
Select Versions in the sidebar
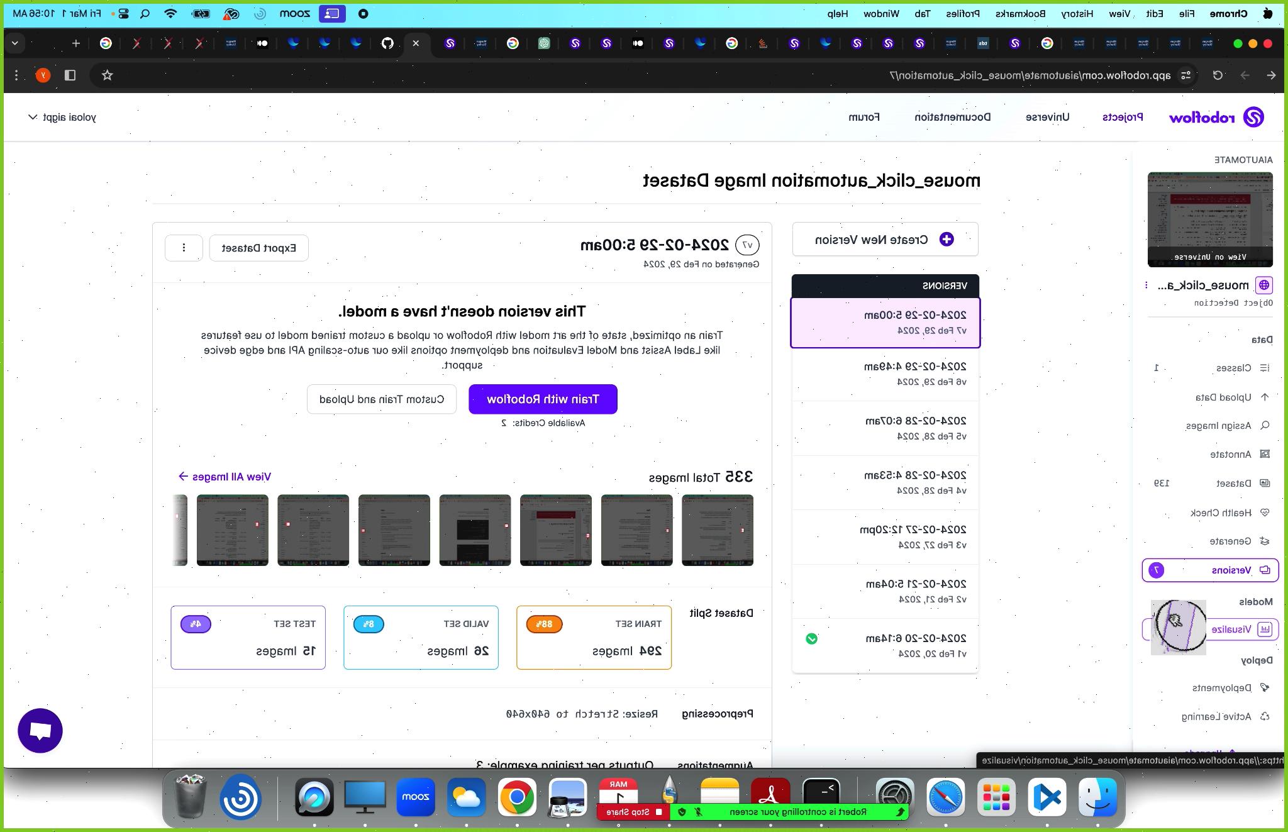click(x=1210, y=570)
